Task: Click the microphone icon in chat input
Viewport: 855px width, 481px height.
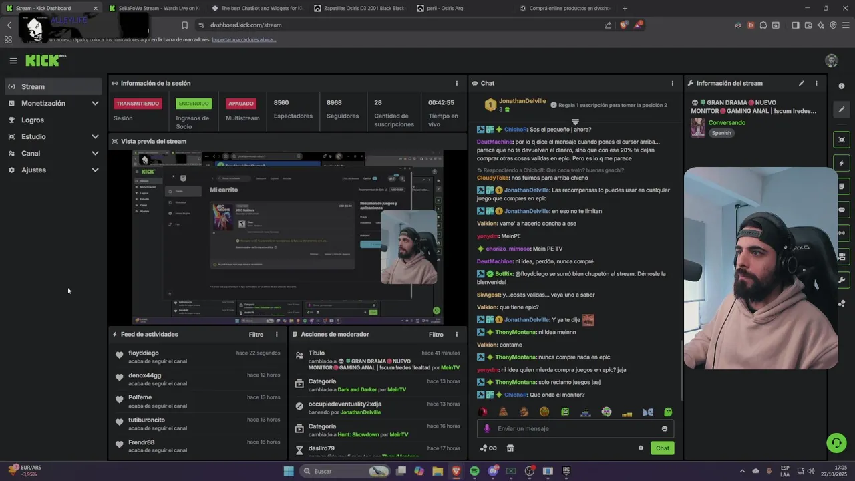Action: [487, 429]
